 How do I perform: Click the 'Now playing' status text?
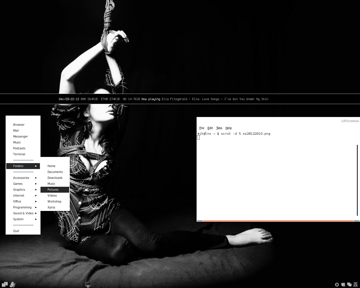pos(151,99)
